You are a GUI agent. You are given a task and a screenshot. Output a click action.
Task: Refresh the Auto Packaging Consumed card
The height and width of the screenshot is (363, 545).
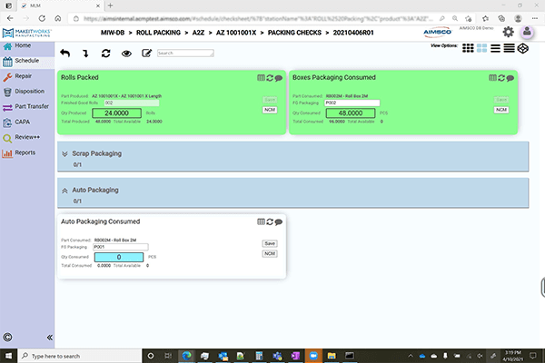[x=270, y=221]
